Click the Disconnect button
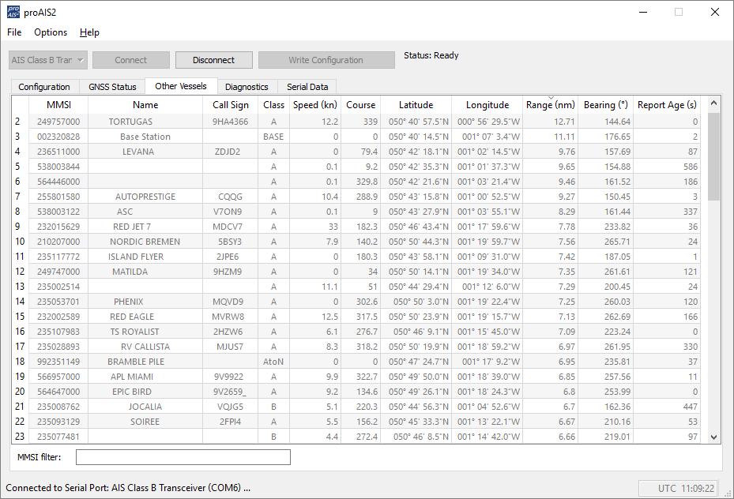The width and height of the screenshot is (734, 499). 213,60
